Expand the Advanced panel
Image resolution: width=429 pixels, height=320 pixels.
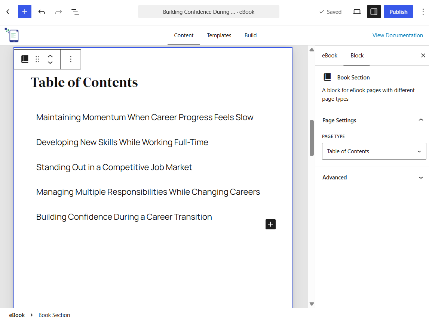click(372, 178)
